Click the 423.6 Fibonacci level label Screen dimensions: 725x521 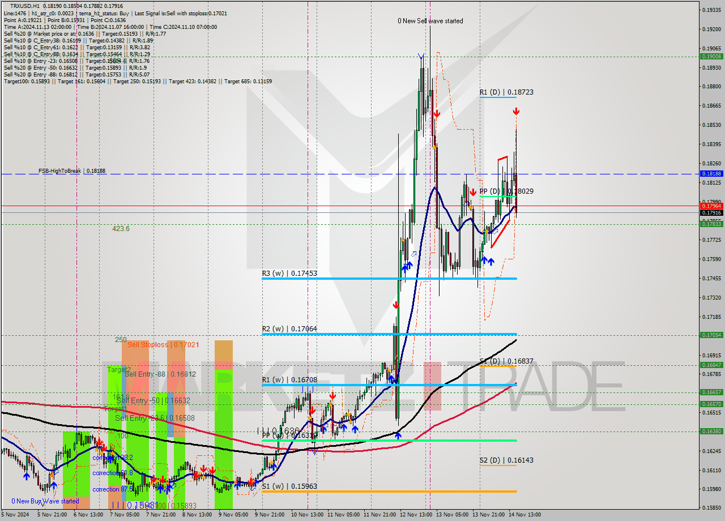(x=121, y=229)
